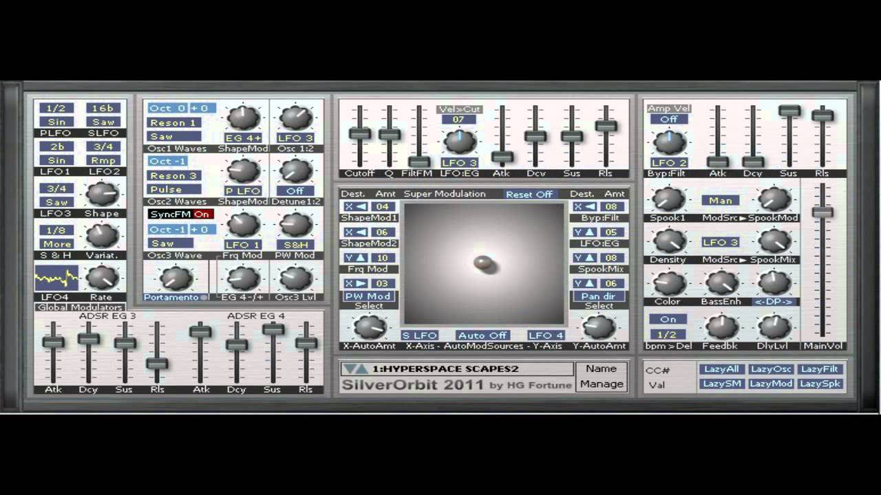This screenshot has height=495, width=881.
Task: Click the LazySM button
Action: (721, 384)
